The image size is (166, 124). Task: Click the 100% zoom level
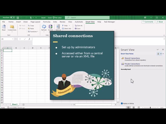point(162,108)
